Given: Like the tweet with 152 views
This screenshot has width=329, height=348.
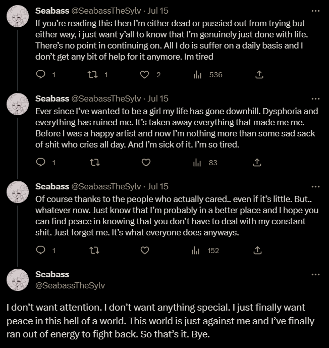Looking at the screenshot, I should [x=145, y=250].
